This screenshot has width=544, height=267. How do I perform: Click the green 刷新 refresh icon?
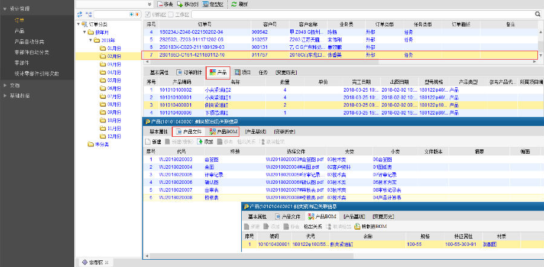click(x=235, y=4)
